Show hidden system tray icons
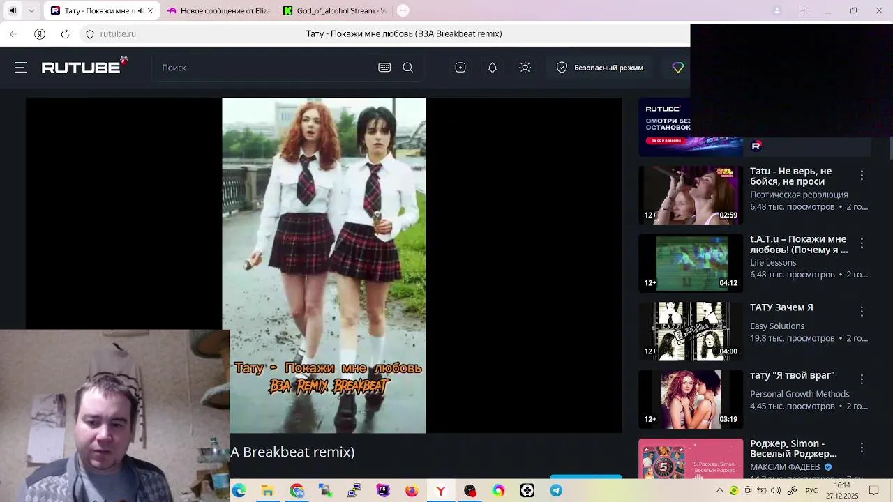The width and height of the screenshot is (893, 502). coord(719,491)
